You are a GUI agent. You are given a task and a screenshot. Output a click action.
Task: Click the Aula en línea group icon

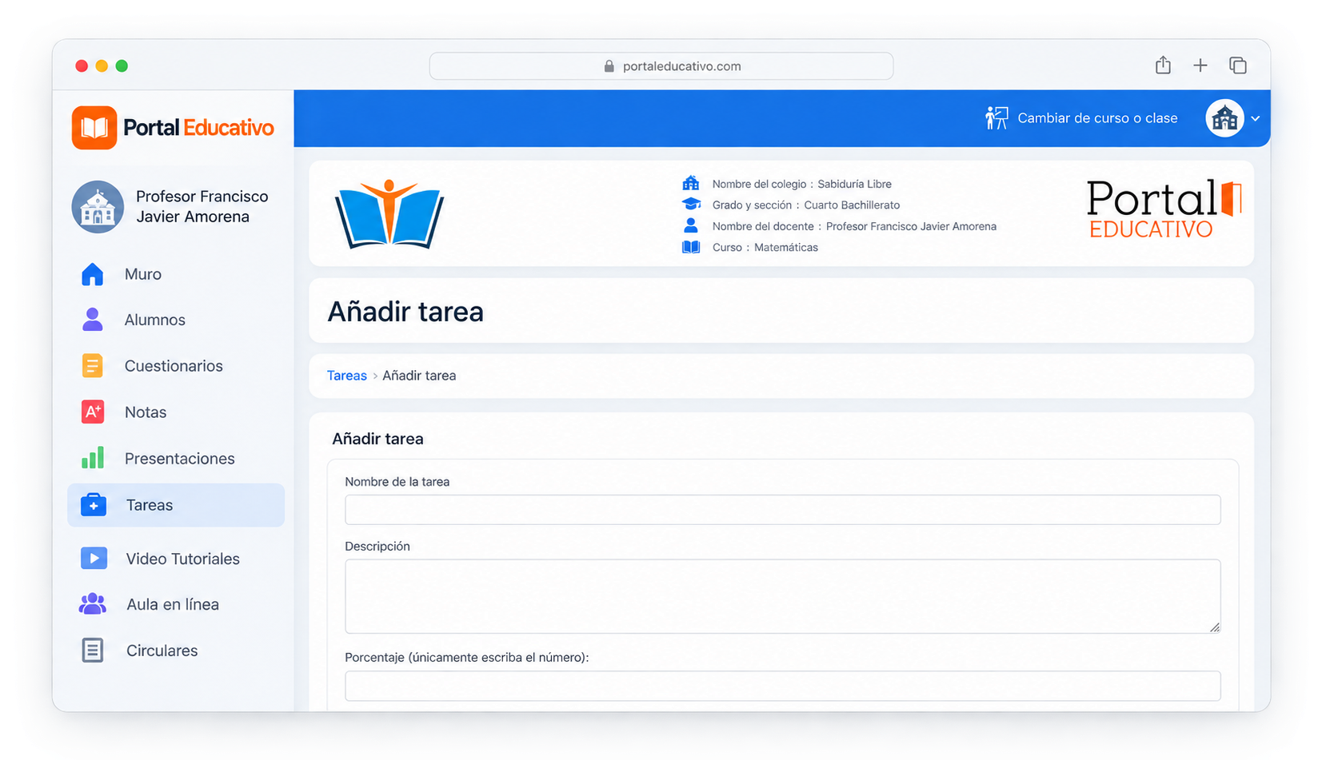click(93, 604)
